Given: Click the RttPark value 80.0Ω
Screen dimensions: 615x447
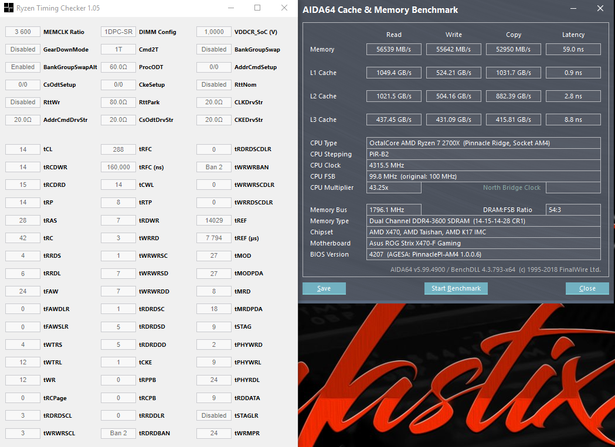Looking at the screenshot, I should coord(118,102).
